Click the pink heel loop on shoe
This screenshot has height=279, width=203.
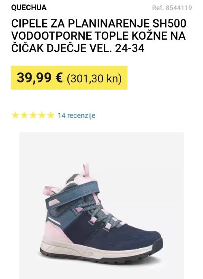coord(86,169)
